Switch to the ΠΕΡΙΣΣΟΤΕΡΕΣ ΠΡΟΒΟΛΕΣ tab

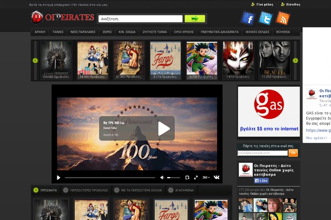pos(87,190)
